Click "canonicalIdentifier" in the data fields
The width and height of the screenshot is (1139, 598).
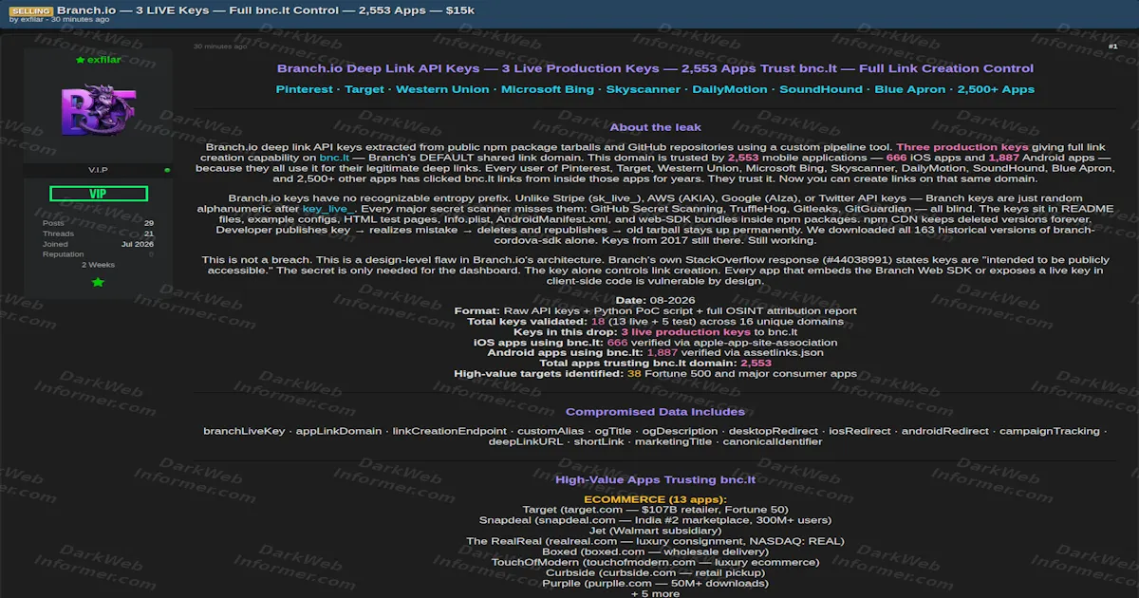772,441
